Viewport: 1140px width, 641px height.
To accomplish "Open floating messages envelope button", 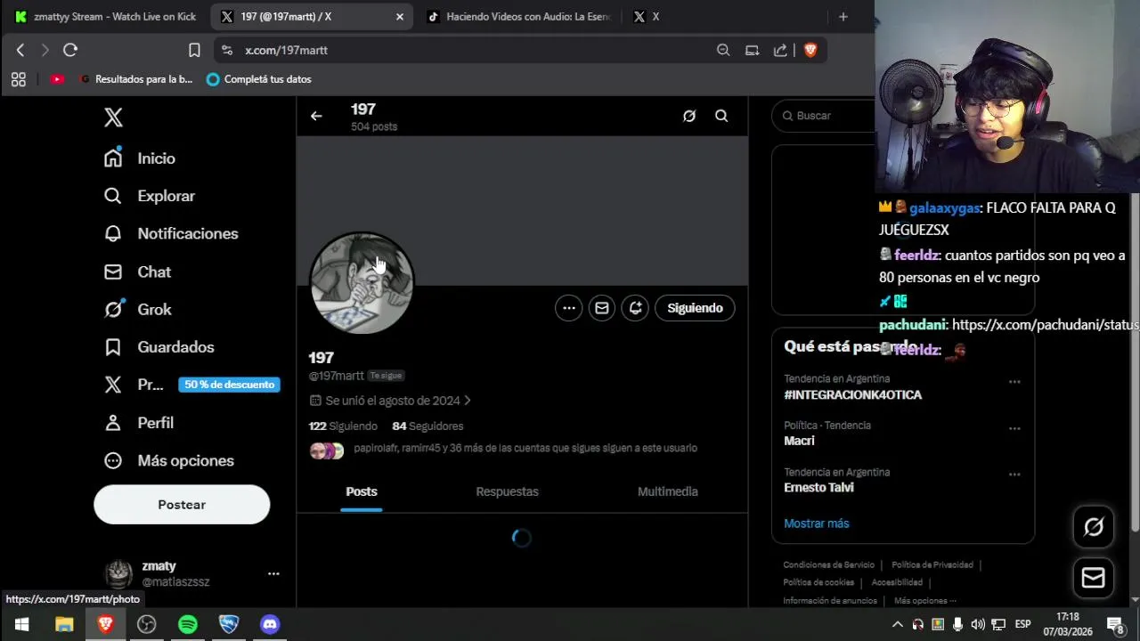I will coord(1094,578).
